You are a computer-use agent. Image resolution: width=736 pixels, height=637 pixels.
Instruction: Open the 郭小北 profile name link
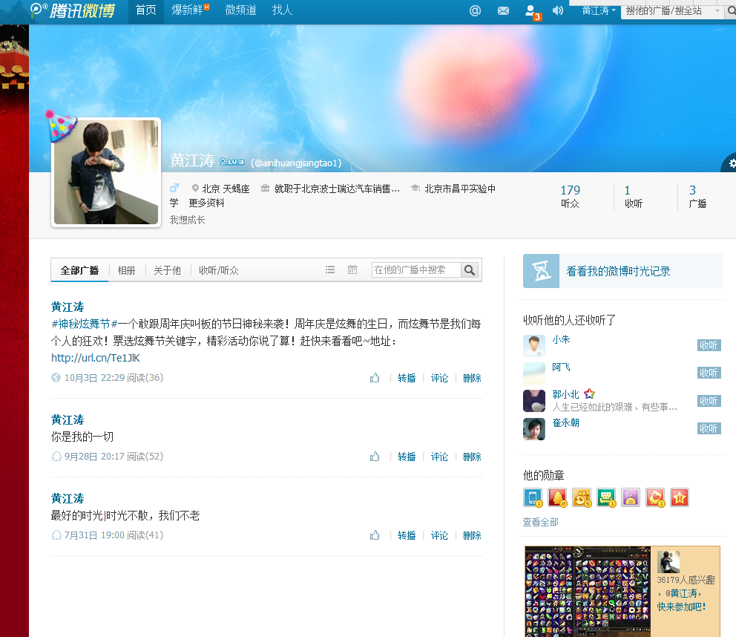[565, 394]
